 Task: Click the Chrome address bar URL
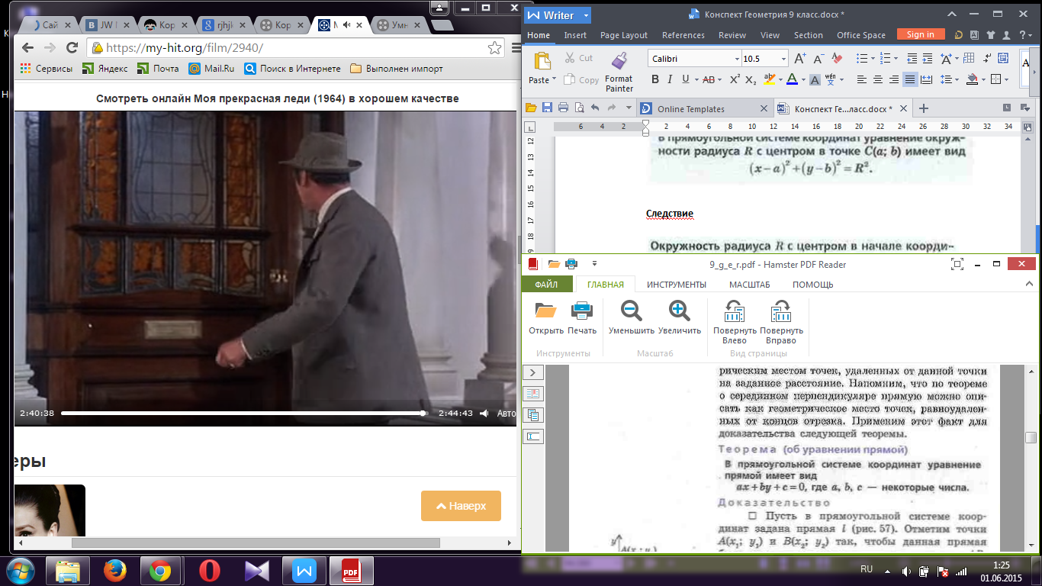(x=185, y=47)
